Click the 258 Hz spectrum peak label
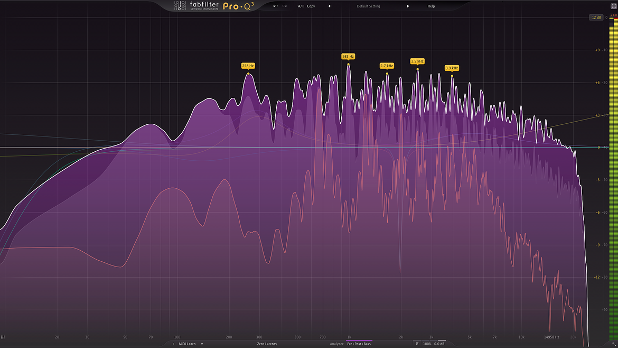Image resolution: width=618 pixels, height=348 pixels. click(x=248, y=66)
